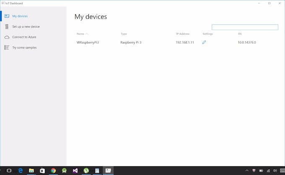Click the OS column header
The height and width of the screenshot is (175, 285).
pyautogui.click(x=240, y=34)
